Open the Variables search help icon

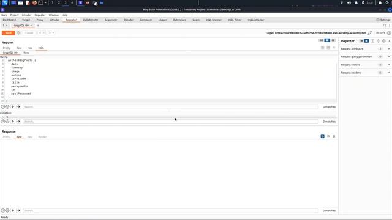(x=3, y=122)
